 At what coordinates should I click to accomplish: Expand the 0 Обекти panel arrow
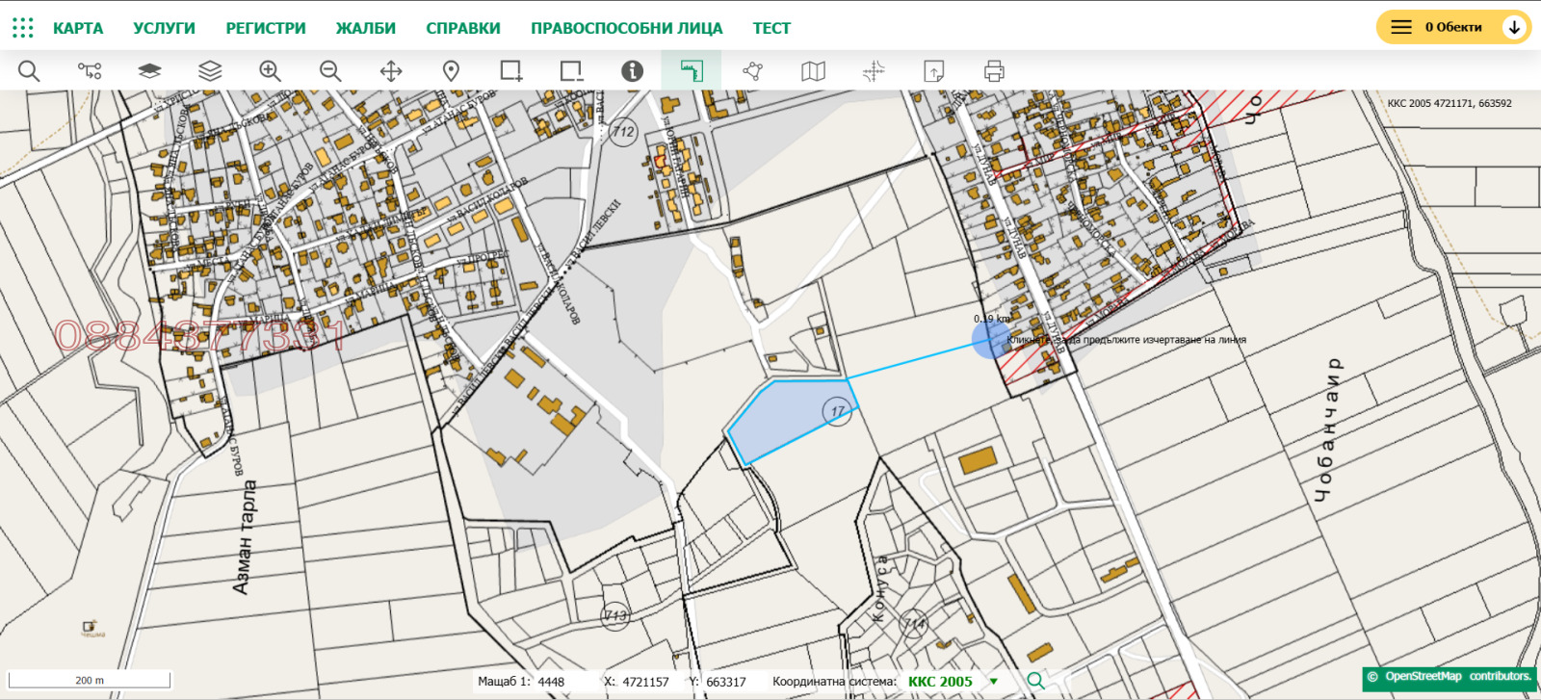pos(1513,27)
